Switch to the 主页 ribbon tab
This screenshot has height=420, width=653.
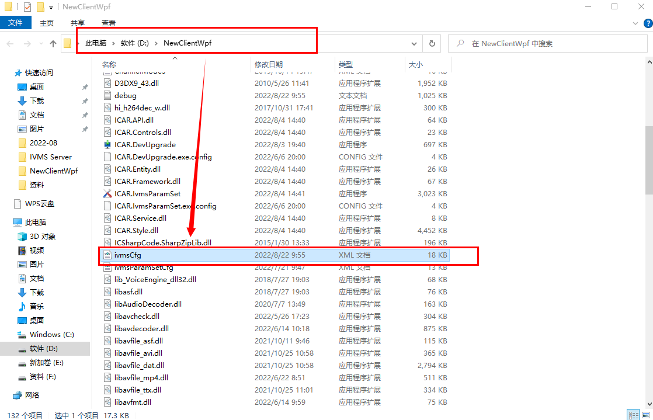click(47, 23)
